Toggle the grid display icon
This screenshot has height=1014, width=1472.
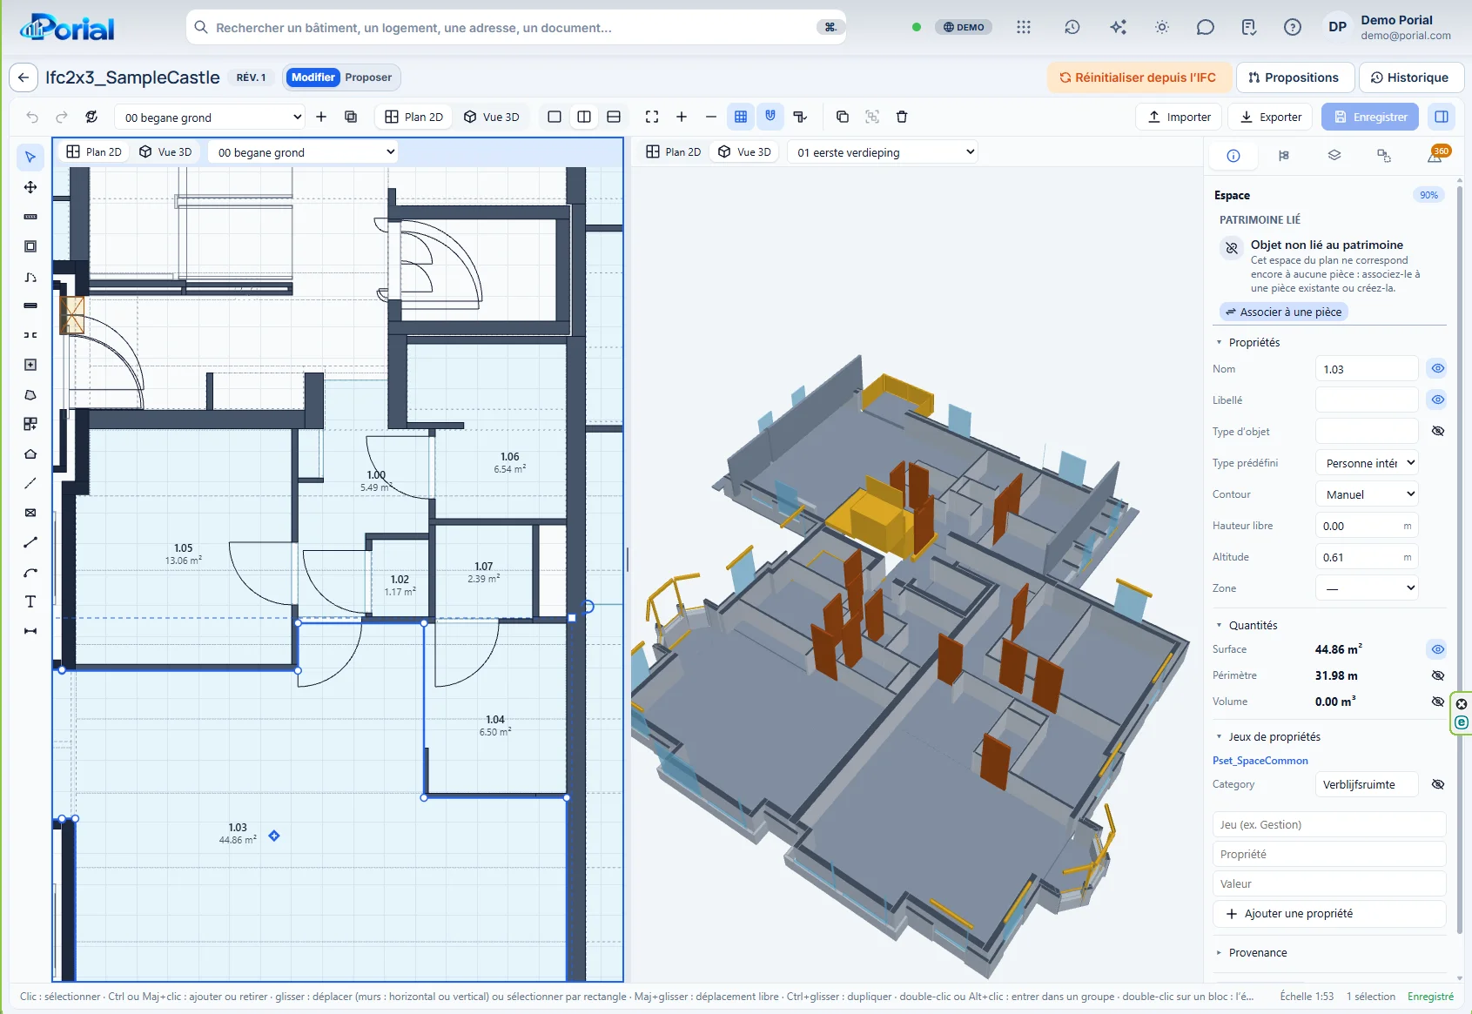pyautogui.click(x=741, y=117)
